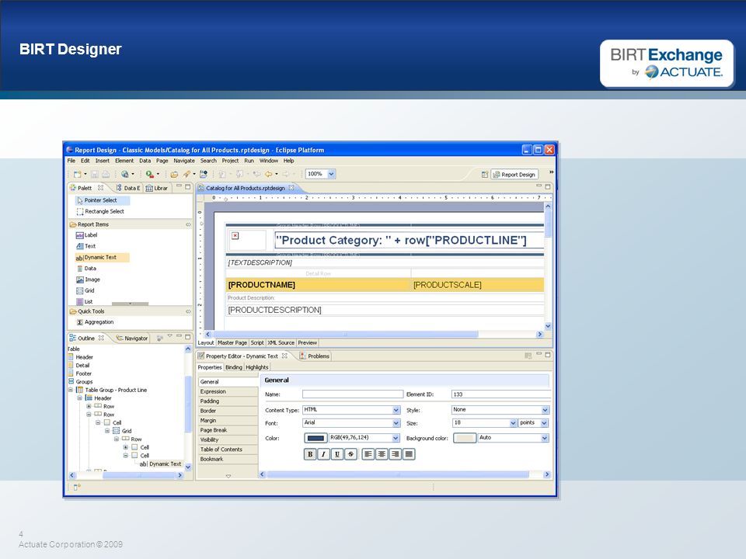The height and width of the screenshot is (559, 746).
Task: Pick the Image report item
Action: click(x=88, y=279)
